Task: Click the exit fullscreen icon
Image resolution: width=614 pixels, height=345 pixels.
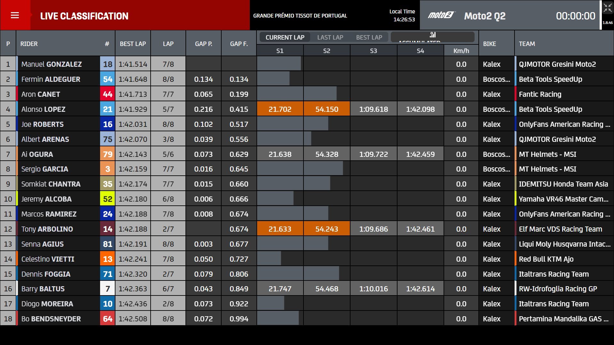Action: coord(607,8)
